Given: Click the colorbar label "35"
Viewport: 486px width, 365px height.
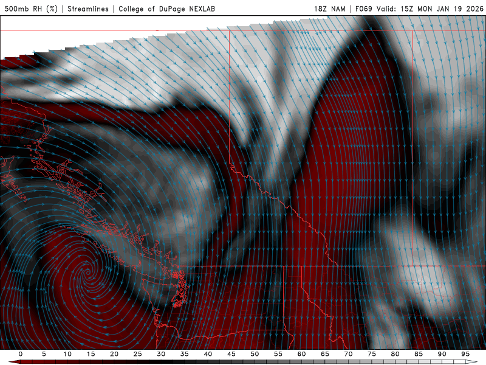Looking at the screenshot, I should tap(185, 354).
